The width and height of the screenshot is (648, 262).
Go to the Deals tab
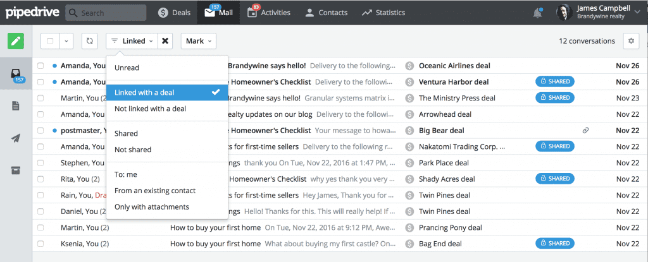[175, 13]
